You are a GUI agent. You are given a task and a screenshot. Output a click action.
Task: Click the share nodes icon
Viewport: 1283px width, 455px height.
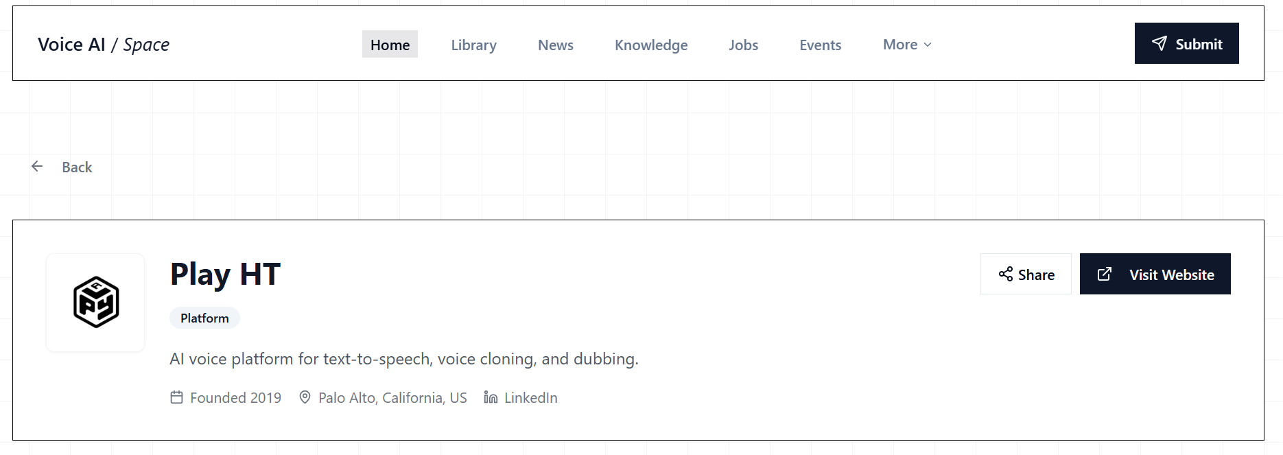1006,275
